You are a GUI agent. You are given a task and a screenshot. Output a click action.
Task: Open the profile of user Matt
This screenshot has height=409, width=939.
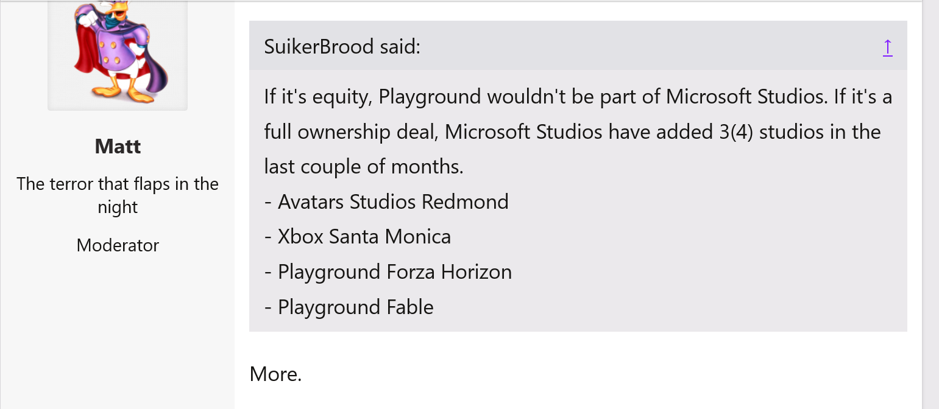click(118, 146)
